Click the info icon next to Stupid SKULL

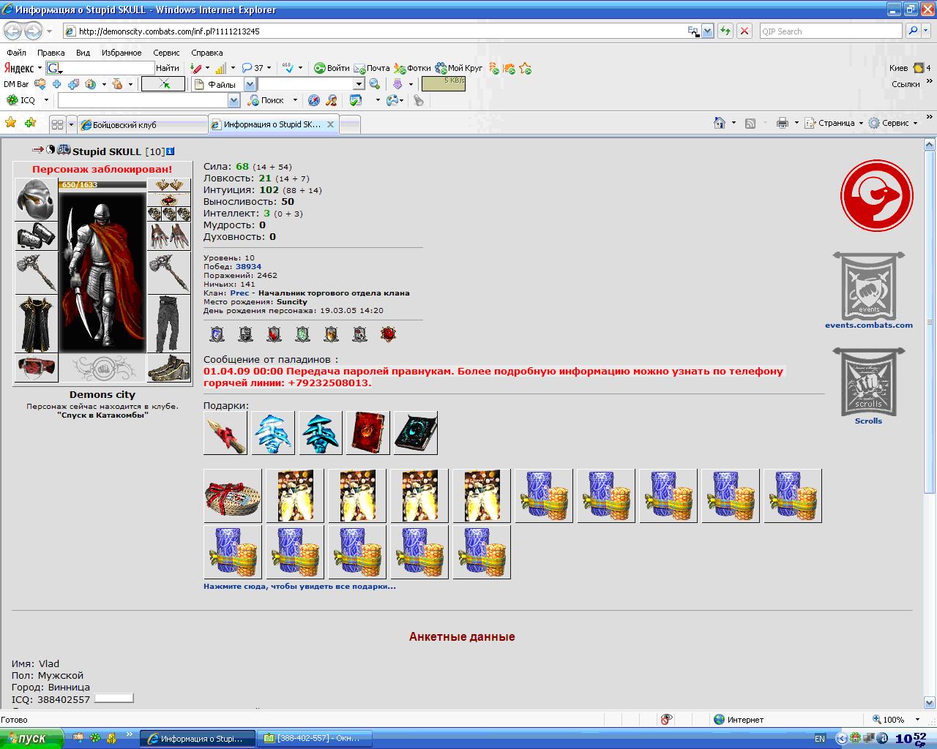[170, 151]
